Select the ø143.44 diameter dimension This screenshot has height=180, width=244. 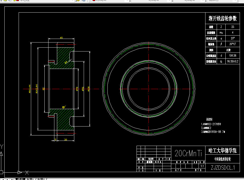36,89
